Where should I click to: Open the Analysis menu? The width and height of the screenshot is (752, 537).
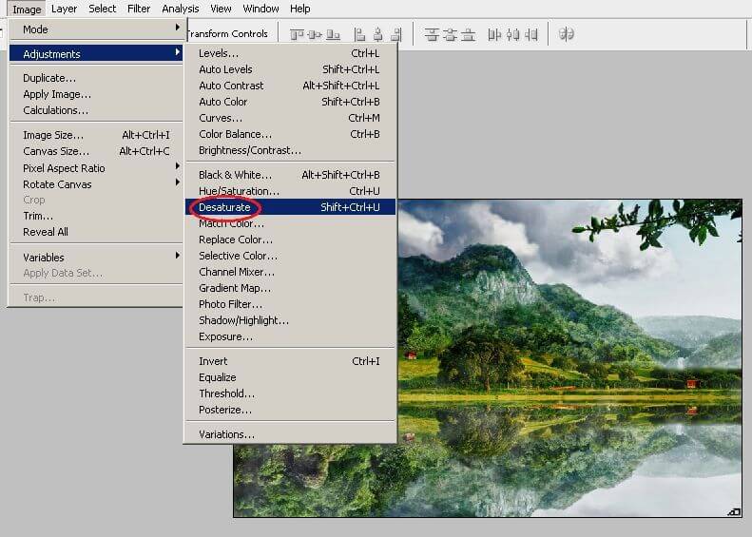coord(181,9)
